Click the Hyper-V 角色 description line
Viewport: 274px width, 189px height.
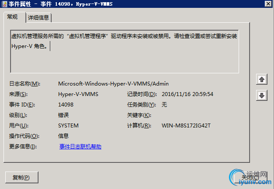click(x=29, y=46)
